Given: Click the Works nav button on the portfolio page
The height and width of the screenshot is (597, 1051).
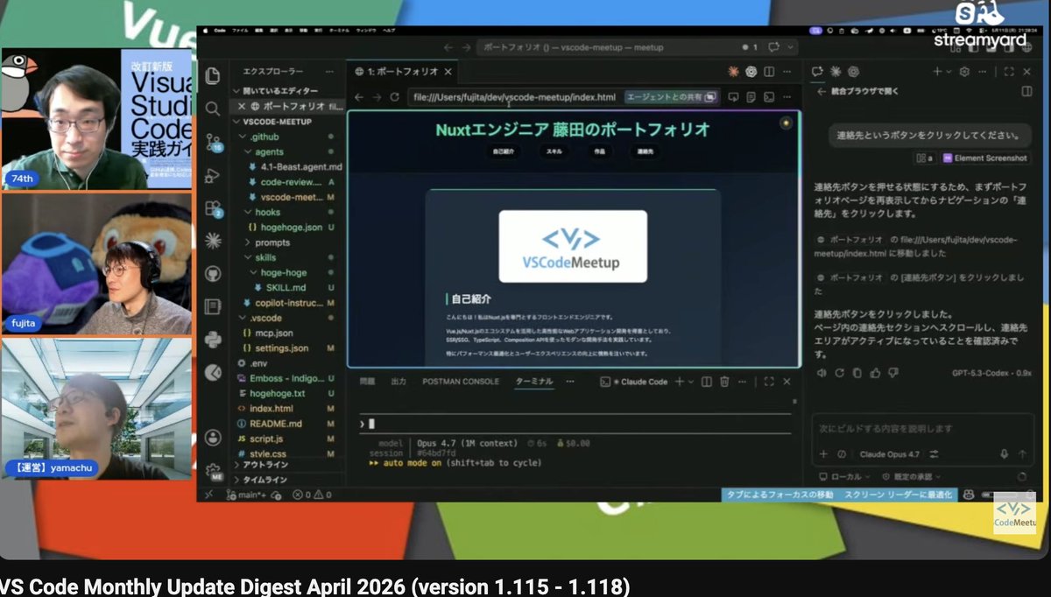Looking at the screenshot, I should point(598,151).
